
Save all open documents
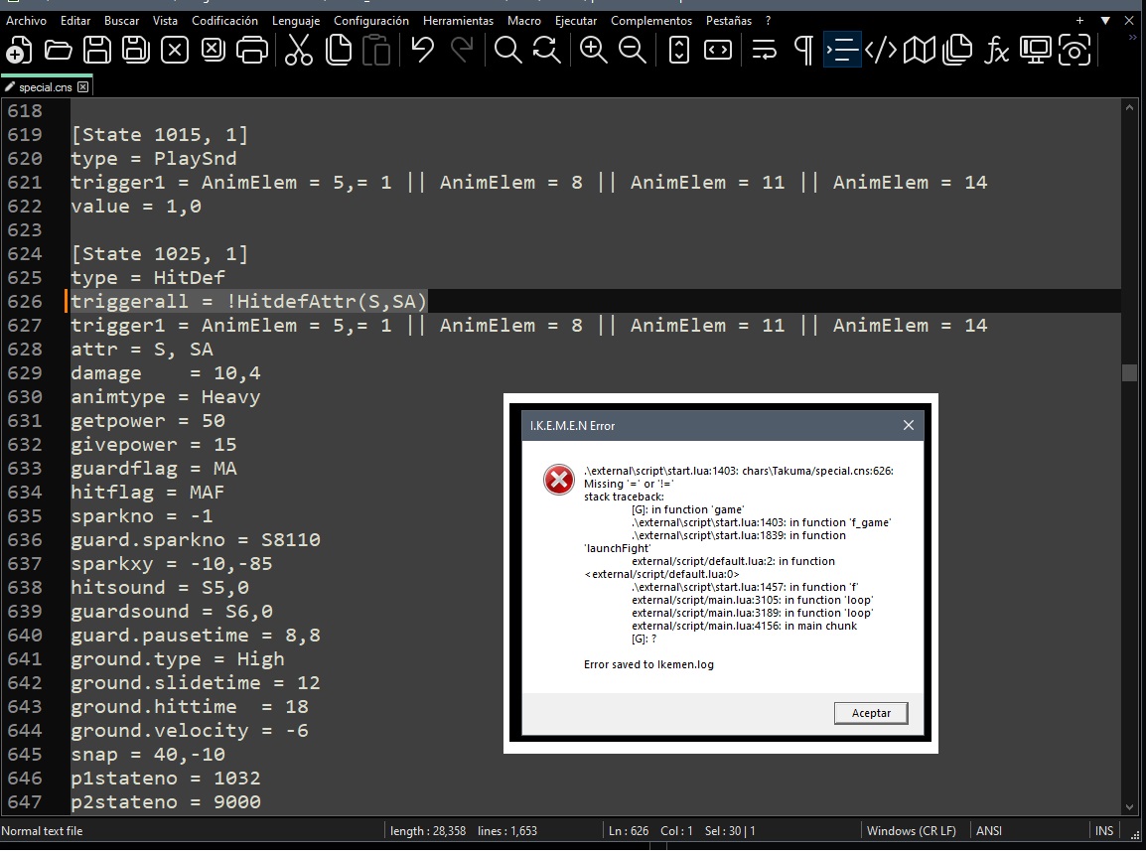click(x=134, y=50)
